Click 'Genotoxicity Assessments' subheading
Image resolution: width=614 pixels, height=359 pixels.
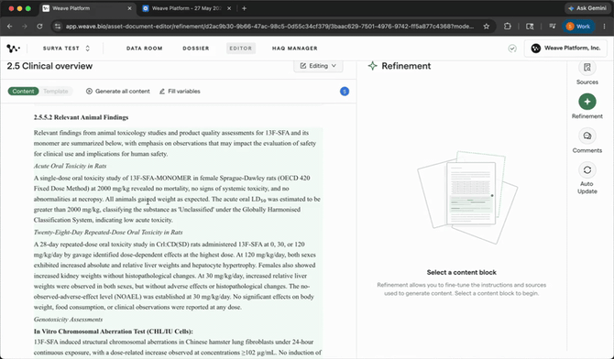click(x=68, y=320)
